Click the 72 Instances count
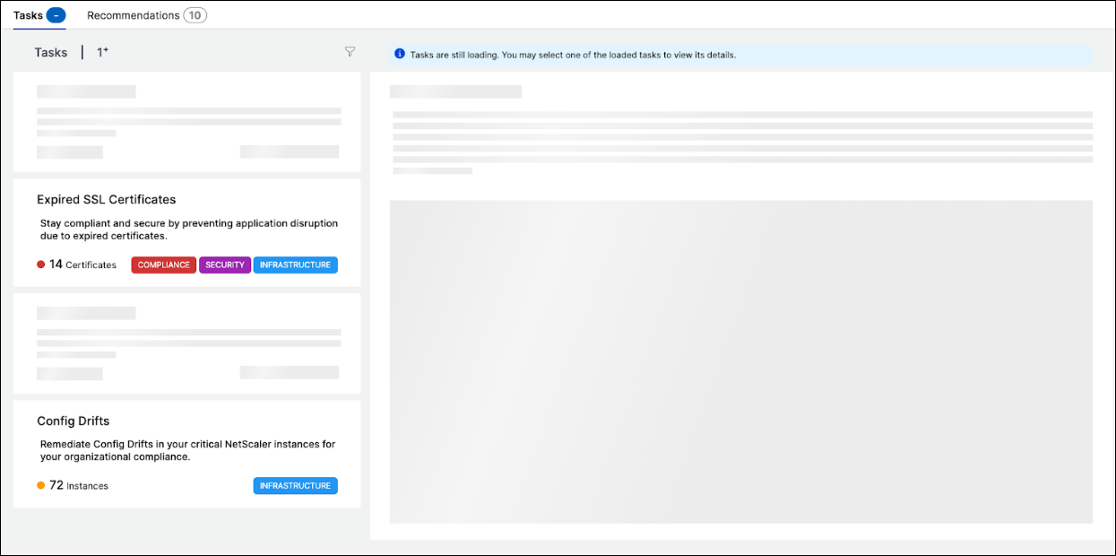 click(79, 485)
